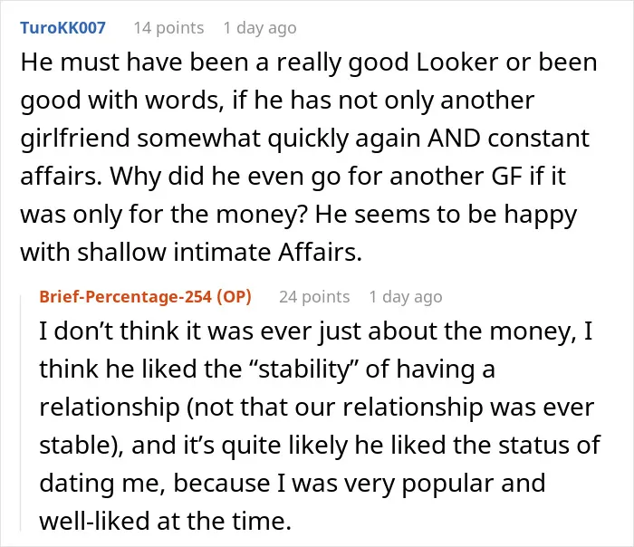The image size is (634, 547).
Task: Open TuroKK007's user profile
Action: [x=62, y=28]
